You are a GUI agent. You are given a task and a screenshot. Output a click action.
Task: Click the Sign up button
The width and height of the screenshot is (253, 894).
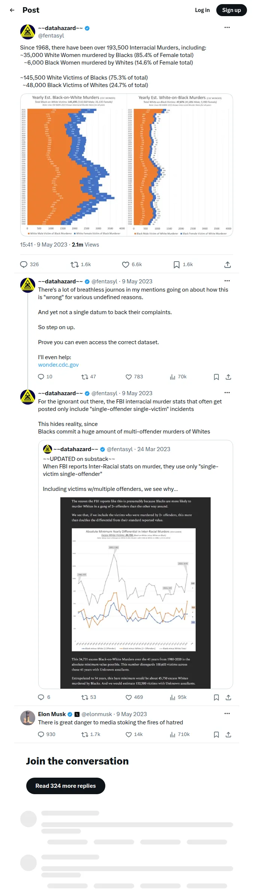(x=232, y=10)
